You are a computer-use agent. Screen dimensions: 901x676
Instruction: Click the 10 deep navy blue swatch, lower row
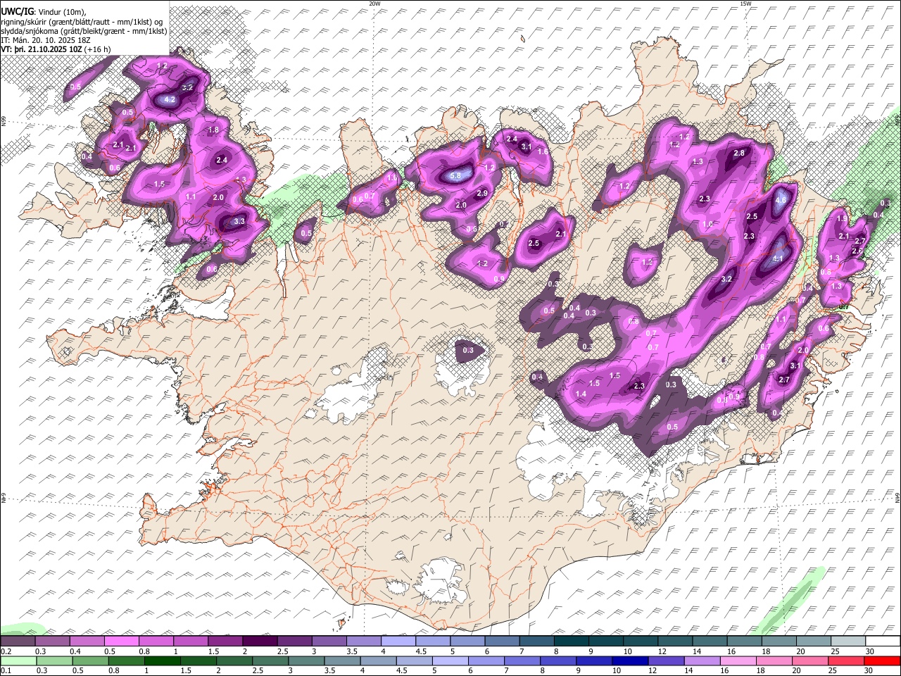pos(630,661)
